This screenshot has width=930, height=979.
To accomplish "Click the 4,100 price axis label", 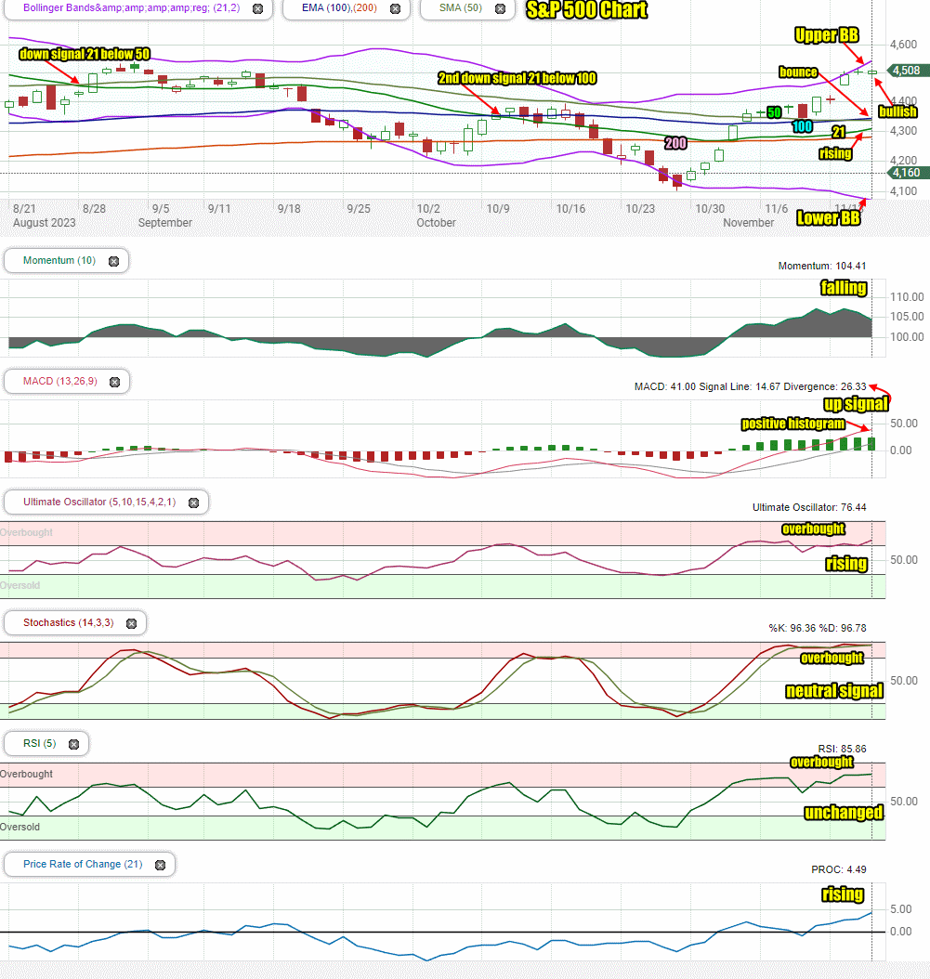I will pos(904,191).
